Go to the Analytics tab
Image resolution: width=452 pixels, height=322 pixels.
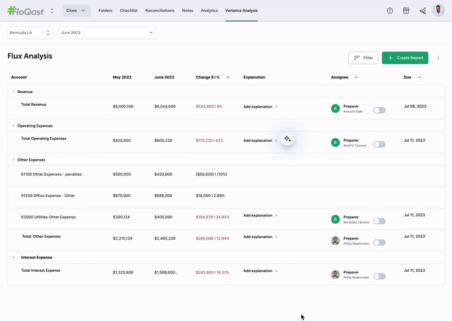209,10
